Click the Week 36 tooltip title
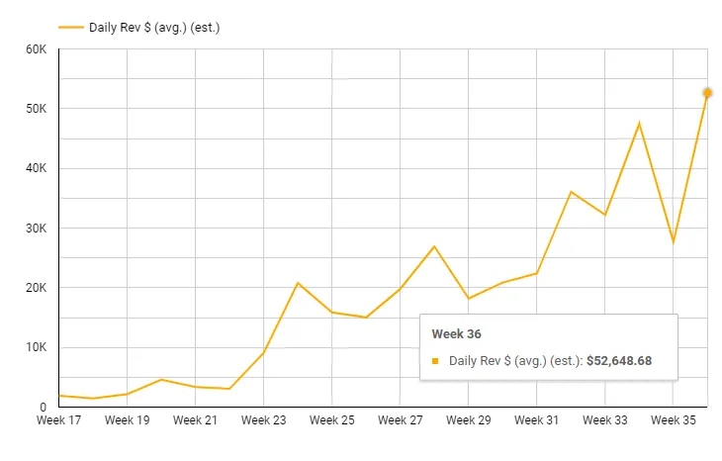The height and width of the screenshot is (461, 722). point(456,334)
